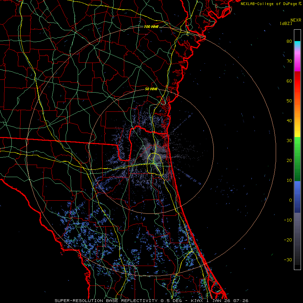Click the '50 NMI' range ring label
This screenshot has height=303, width=303.
pos(151,89)
